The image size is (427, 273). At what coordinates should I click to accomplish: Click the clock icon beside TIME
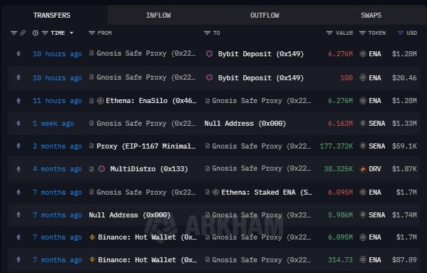[x=35, y=33]
